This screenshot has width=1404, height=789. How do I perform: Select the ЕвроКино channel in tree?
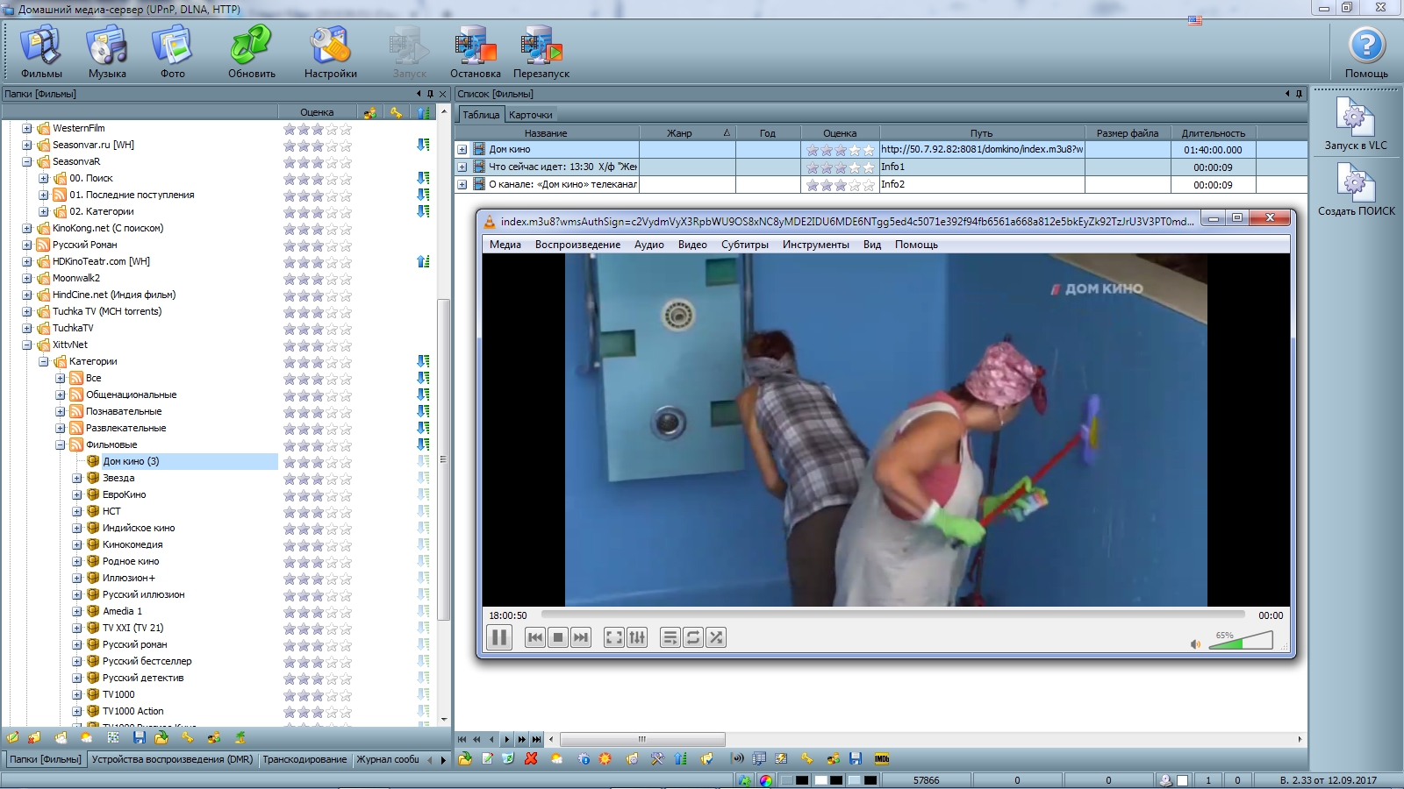pyautogui.click(x=124, y=494)
